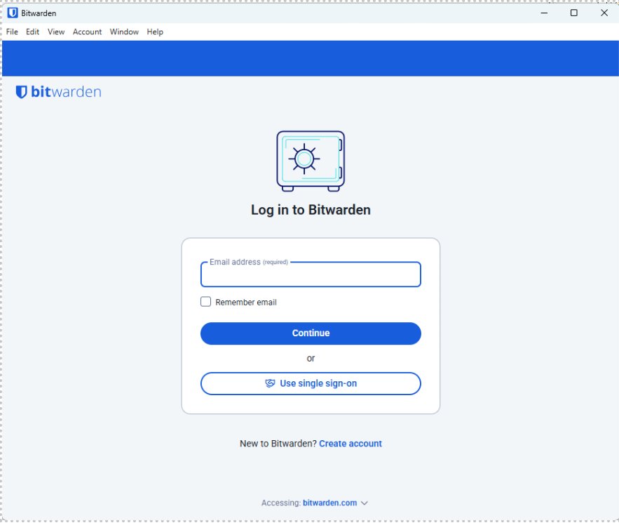Click the Bitwarden title bar app icon

pyautogui.click(x=13, y=13)
